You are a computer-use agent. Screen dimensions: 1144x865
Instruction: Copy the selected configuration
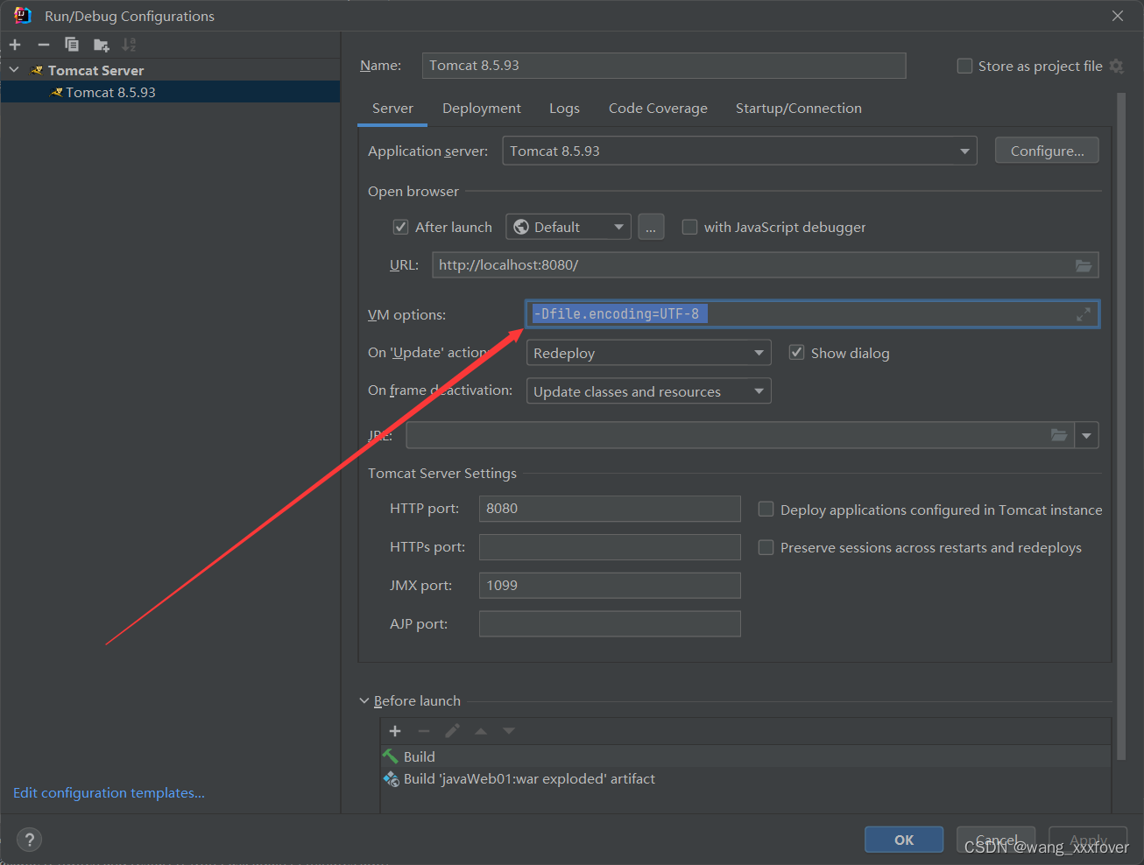72,45
